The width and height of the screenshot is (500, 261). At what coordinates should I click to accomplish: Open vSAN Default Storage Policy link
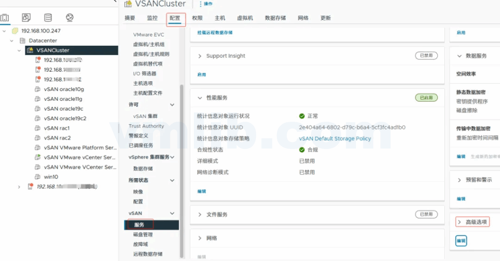click(x=334, y=138)
